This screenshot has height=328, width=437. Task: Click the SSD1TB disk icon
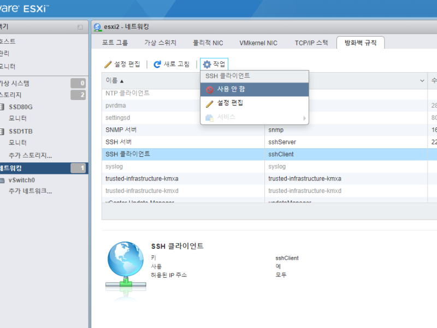coord(2,131)
